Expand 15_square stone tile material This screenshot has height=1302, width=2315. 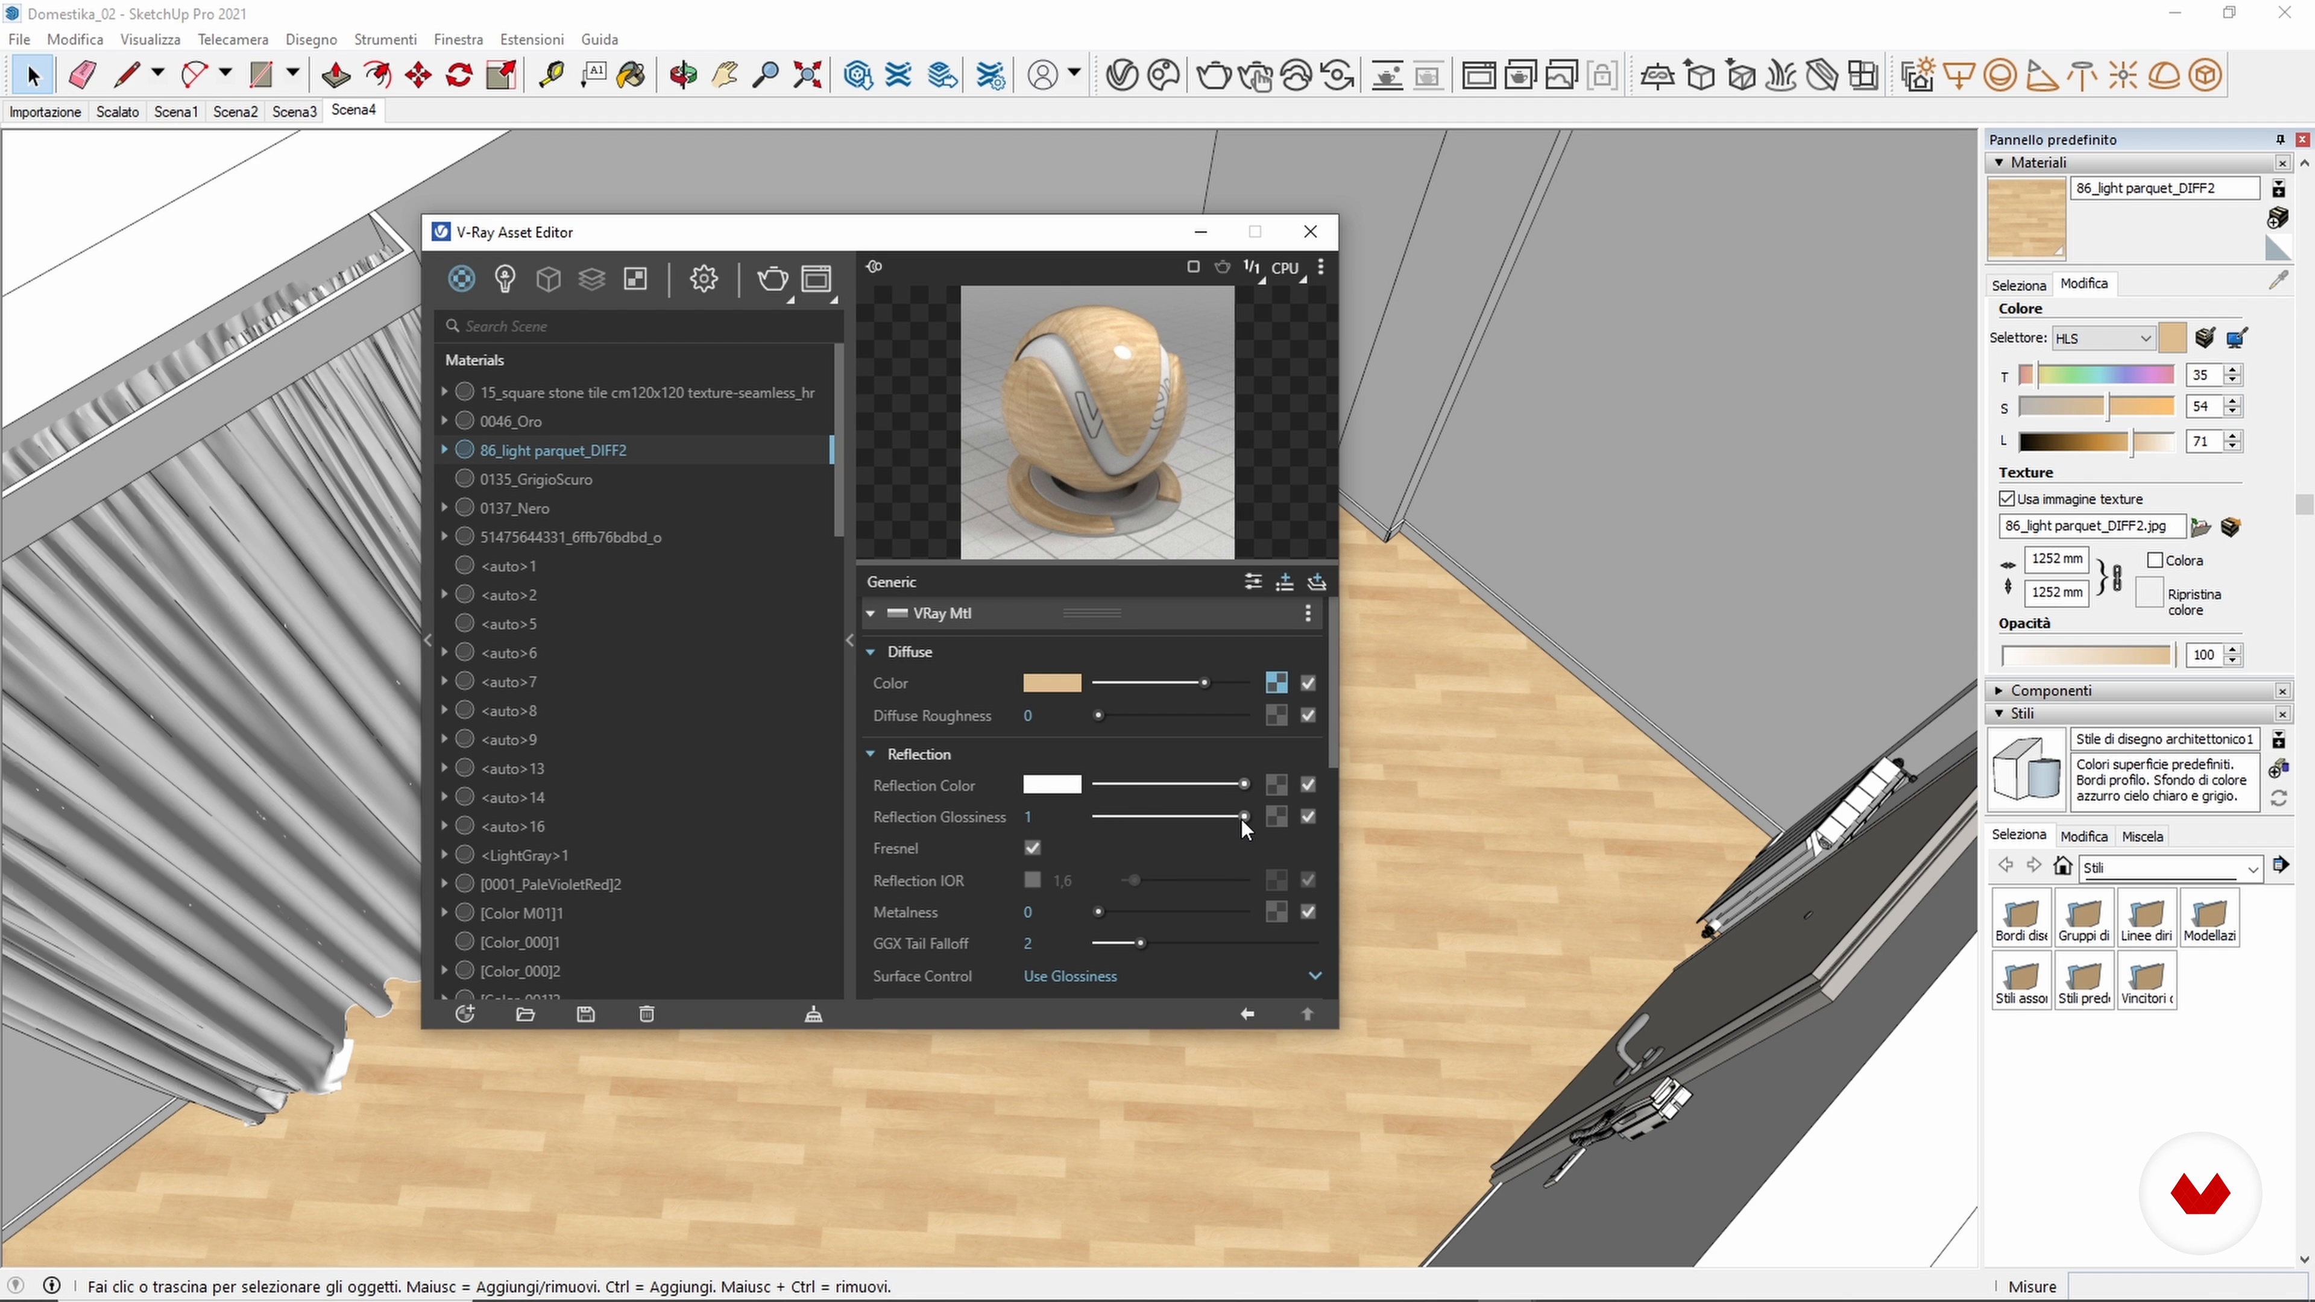pos(444,392)
